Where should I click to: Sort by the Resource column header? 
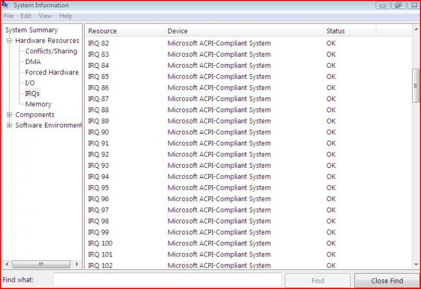click(124, 31)
